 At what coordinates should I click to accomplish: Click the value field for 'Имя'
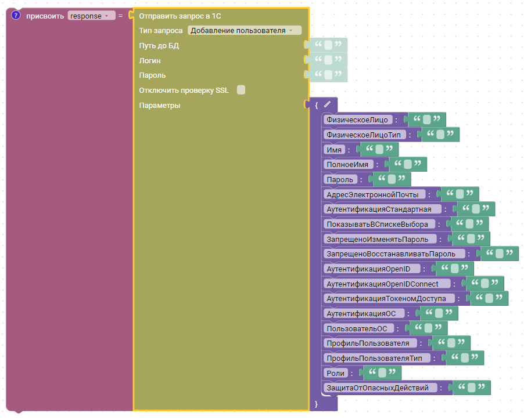379,150
